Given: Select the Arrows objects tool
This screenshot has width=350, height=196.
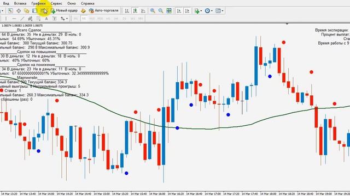Looking at the screenshot, I should coord(63,19).
